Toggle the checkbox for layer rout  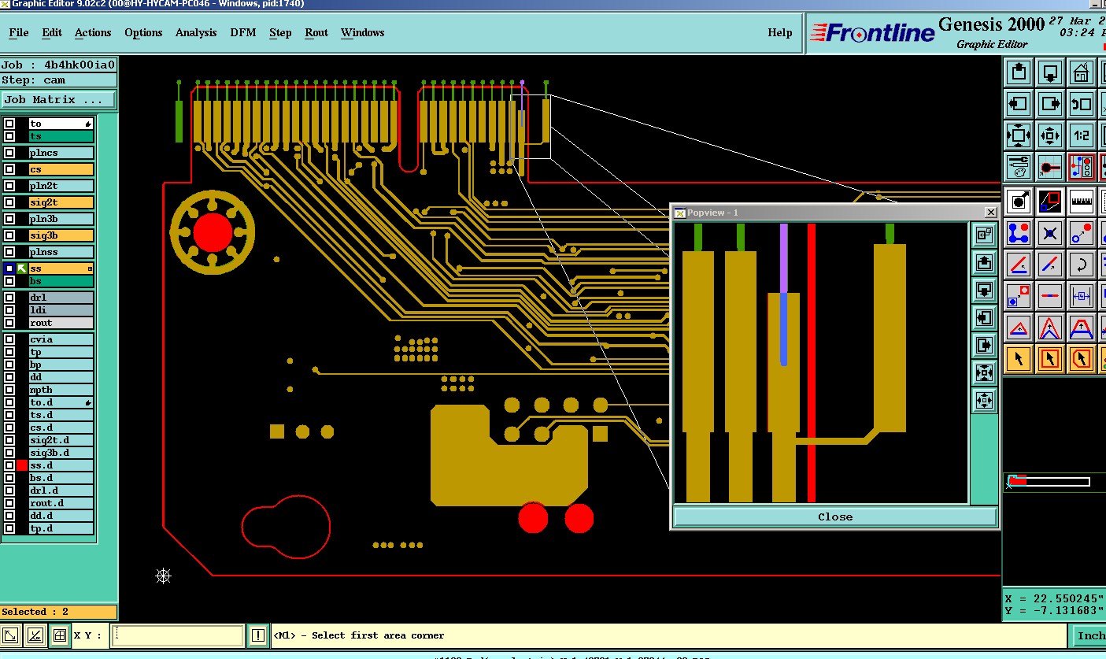pos(9,323)
